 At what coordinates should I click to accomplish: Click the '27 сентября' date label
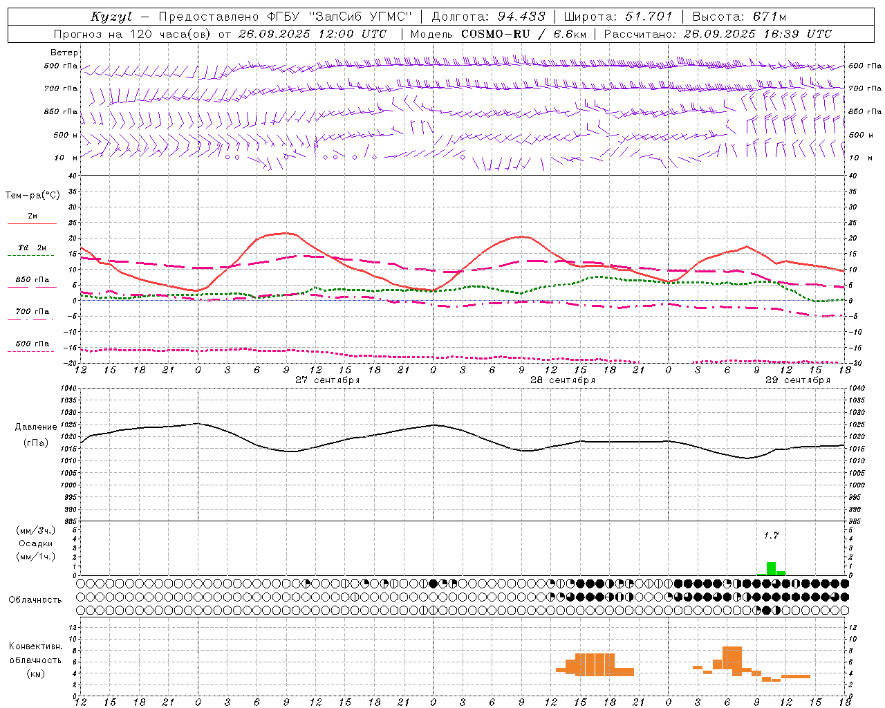click(327, 380)
